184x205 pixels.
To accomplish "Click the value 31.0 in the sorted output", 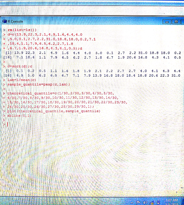I will click(x=176, y=76).
